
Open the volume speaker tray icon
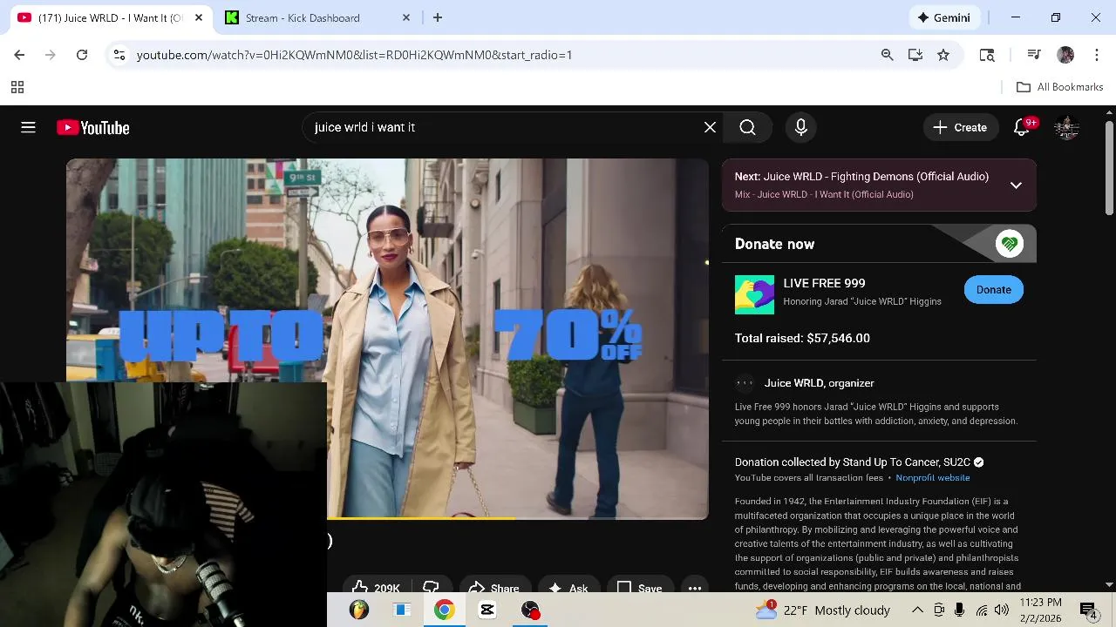(1001, 610)
